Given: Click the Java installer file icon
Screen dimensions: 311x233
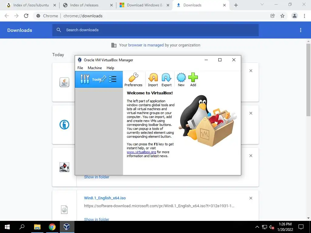Looking at the screenshot, I should point(64,82).
